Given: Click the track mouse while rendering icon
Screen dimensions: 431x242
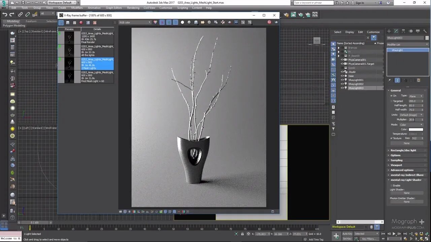Looking at the screenshot, I should pos(223,22).
